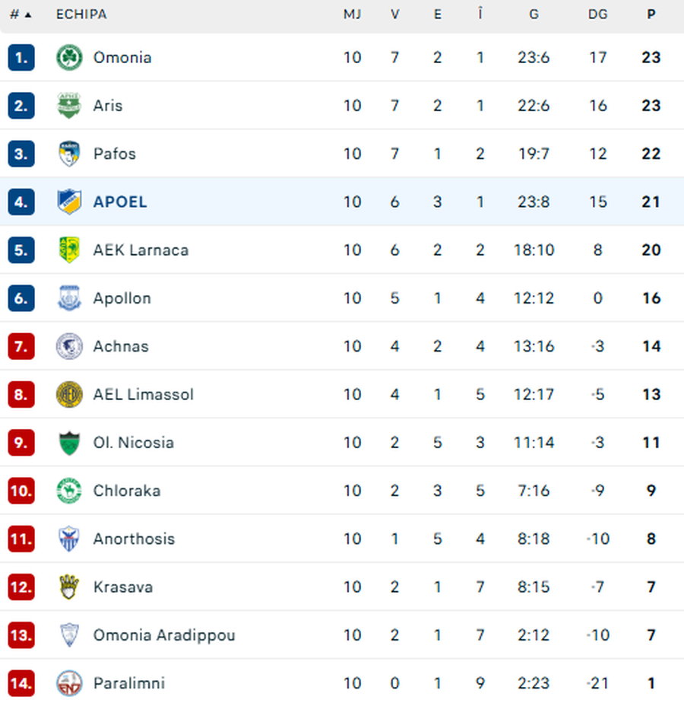Click the Chloraka team crest
This screenshot has width=684, height=706.
(68, 491)
